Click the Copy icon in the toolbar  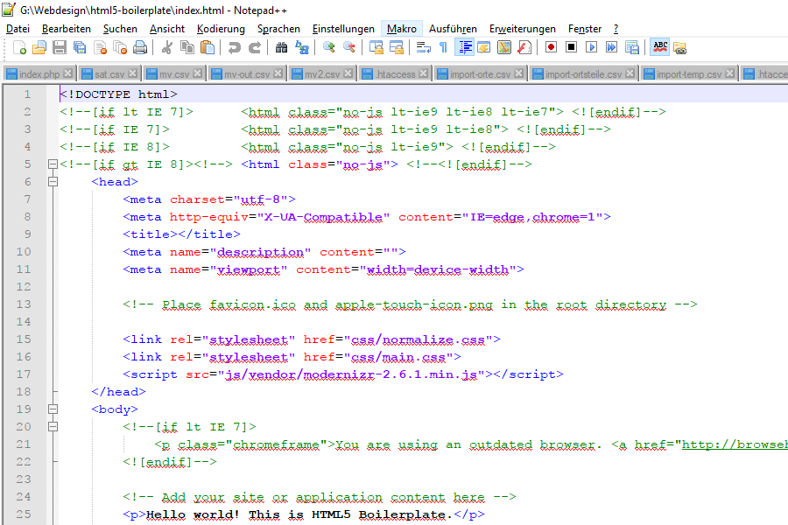click(187, 48)
